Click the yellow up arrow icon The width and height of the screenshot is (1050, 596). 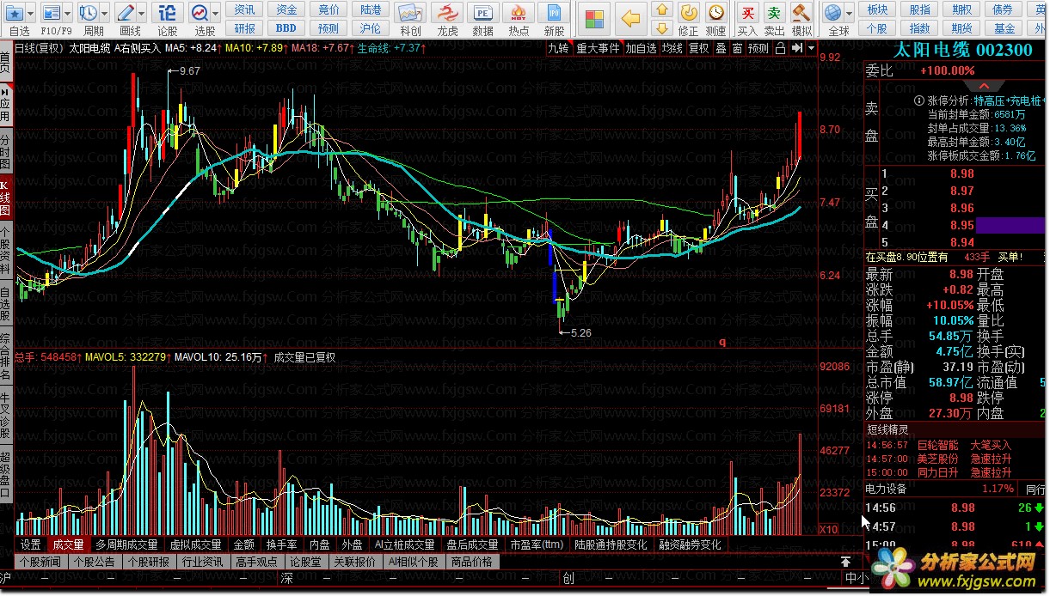click(661, 10)
